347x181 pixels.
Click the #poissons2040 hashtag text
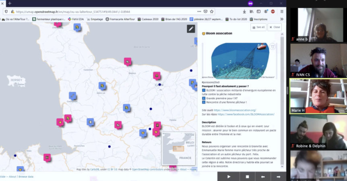[x=211, y=82]
